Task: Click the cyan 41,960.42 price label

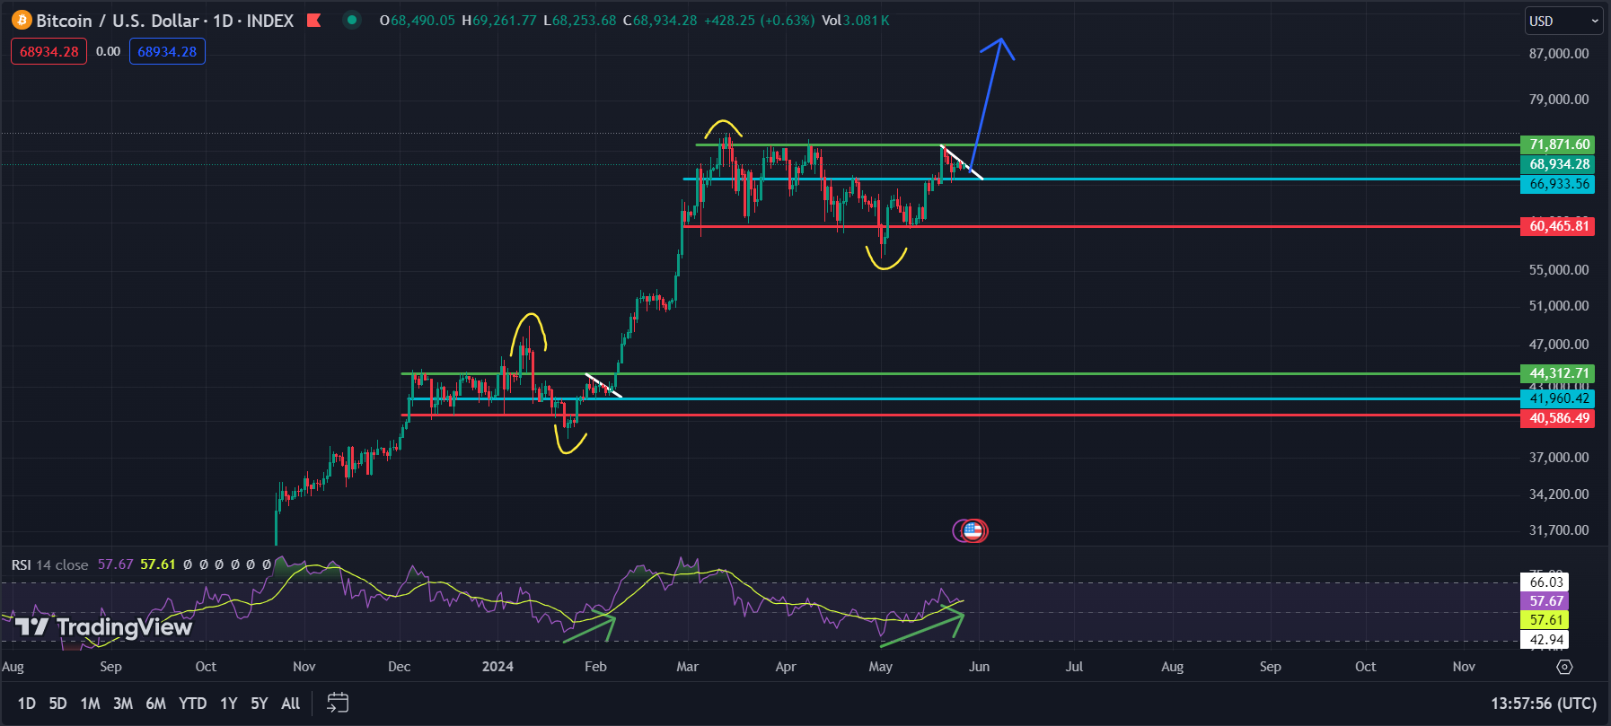Action: (1558, 398)
